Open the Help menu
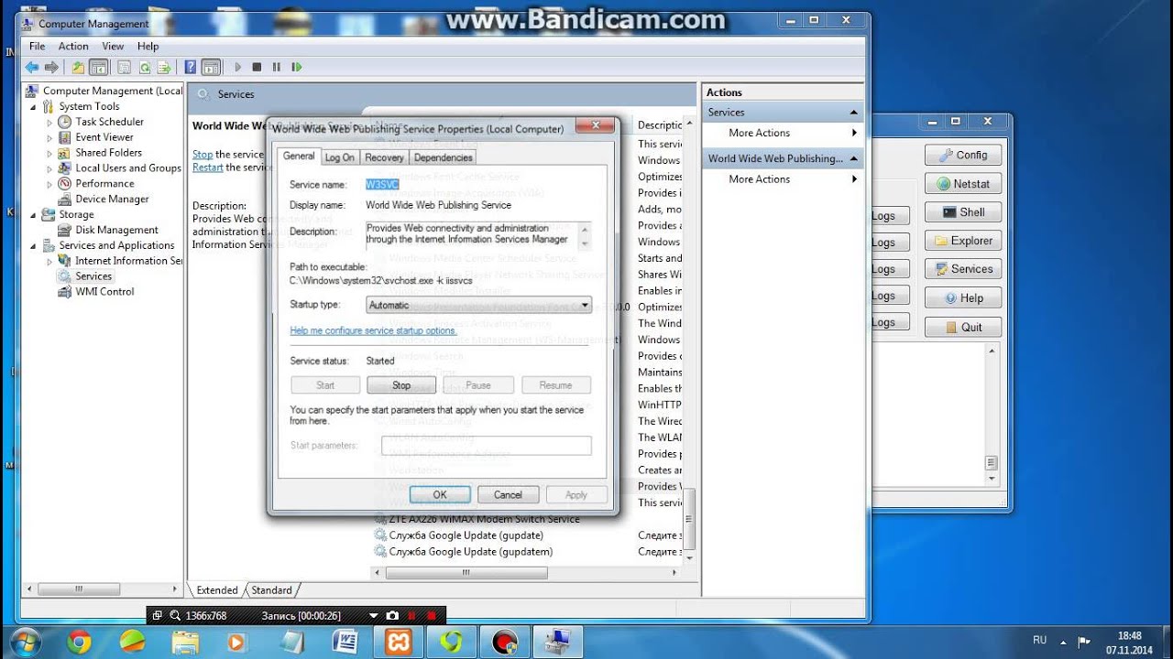The image size is (1173, 659). [x=148, y=46]
